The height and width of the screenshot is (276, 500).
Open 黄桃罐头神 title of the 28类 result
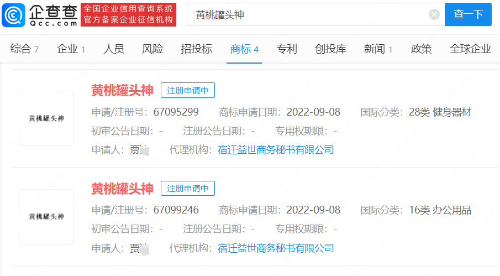click(x=123, y=91)
